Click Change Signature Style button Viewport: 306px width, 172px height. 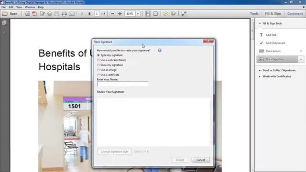[x=115, y=151]
